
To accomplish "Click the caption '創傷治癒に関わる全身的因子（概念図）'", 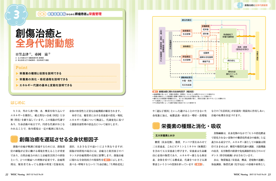I will coord(177,92).
